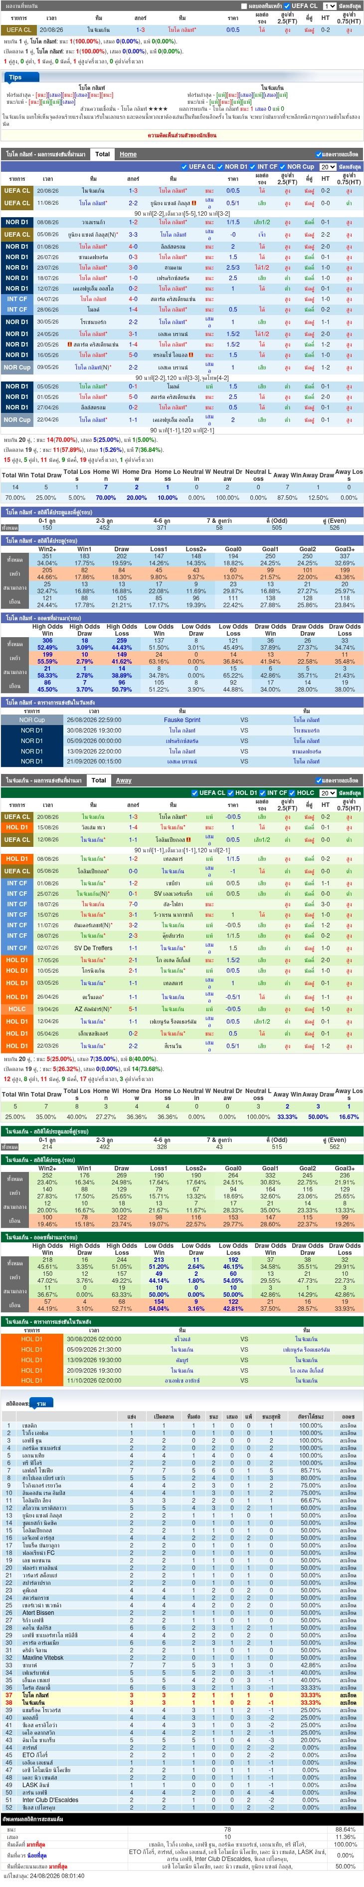Toggle the home-team results checkbox at top

[244, 6]
